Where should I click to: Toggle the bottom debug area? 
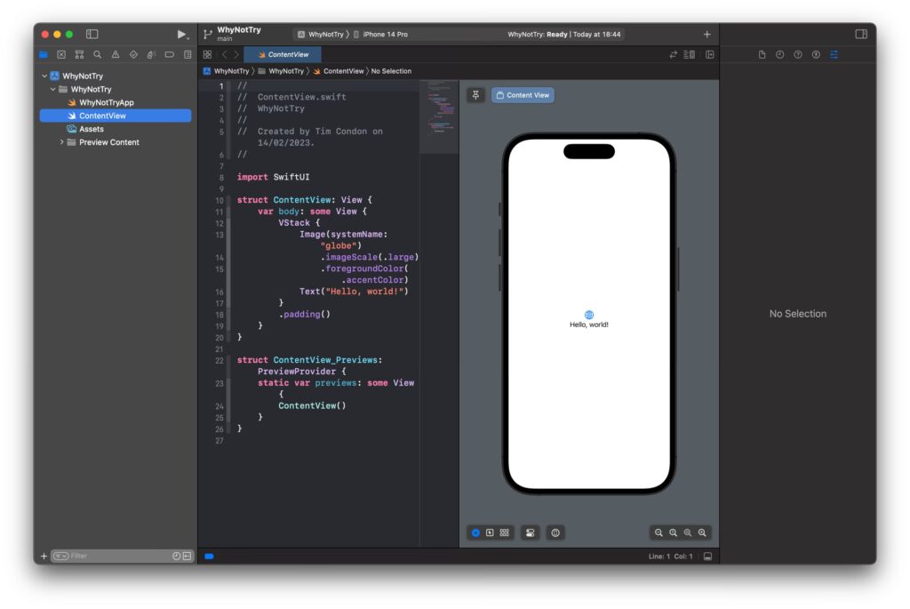coord(707,557)
